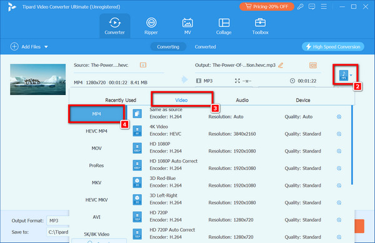Select the Video format tab

pos(181,100)
